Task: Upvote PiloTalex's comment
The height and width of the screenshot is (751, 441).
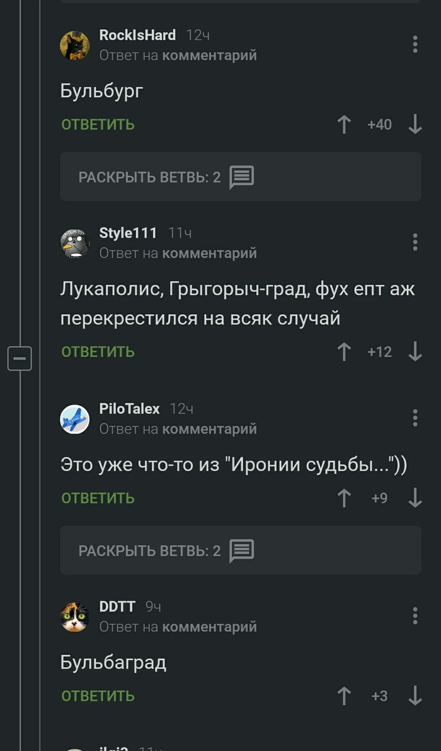Action: [x=344, y=498]
